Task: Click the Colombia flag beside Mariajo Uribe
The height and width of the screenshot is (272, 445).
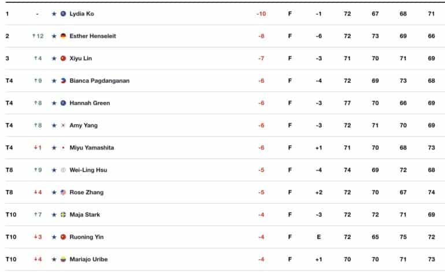Action: click(64, 259)
